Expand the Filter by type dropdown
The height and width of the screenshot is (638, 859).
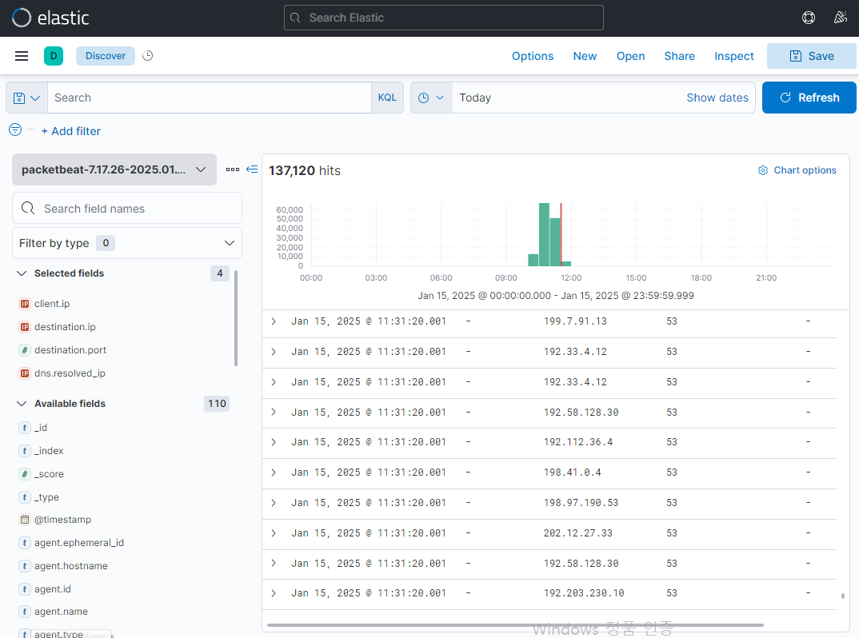tap(127, 243)
